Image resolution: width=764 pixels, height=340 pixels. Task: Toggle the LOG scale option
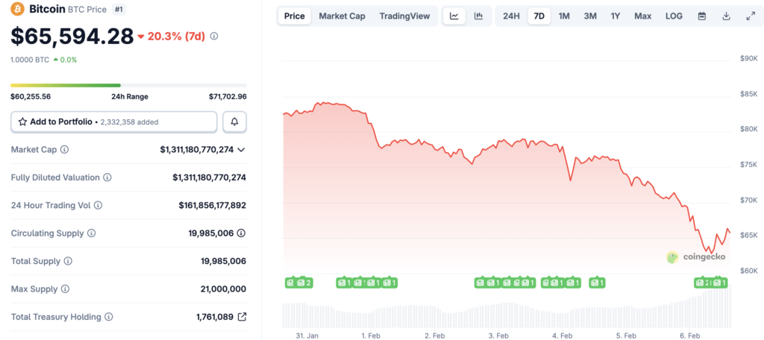coord(674,16)
